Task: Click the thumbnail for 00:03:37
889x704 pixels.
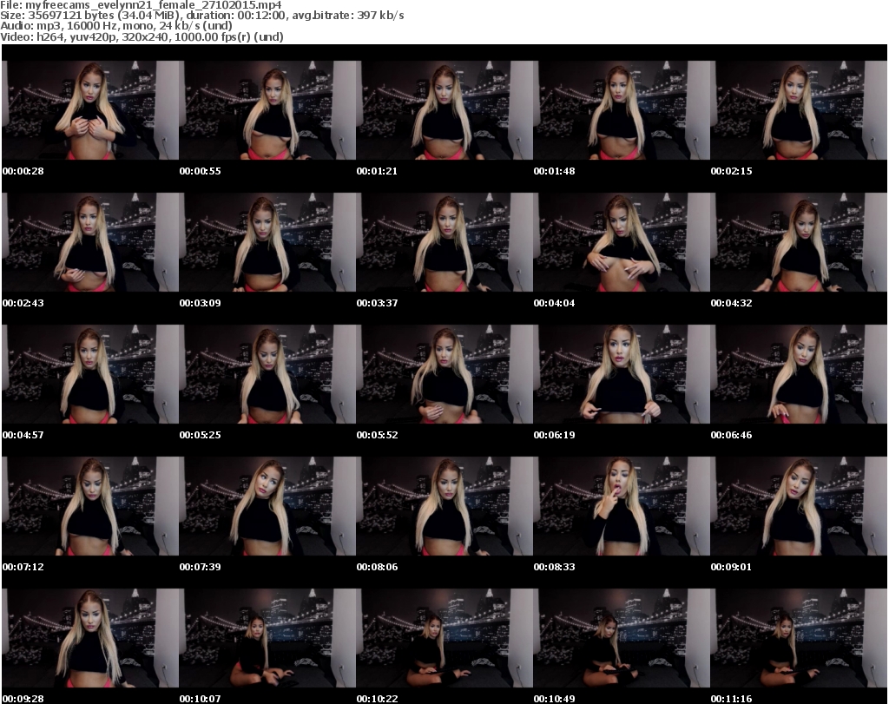Action: point(444,242)
